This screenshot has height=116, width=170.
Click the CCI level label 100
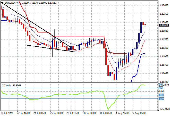pos(161,88)
